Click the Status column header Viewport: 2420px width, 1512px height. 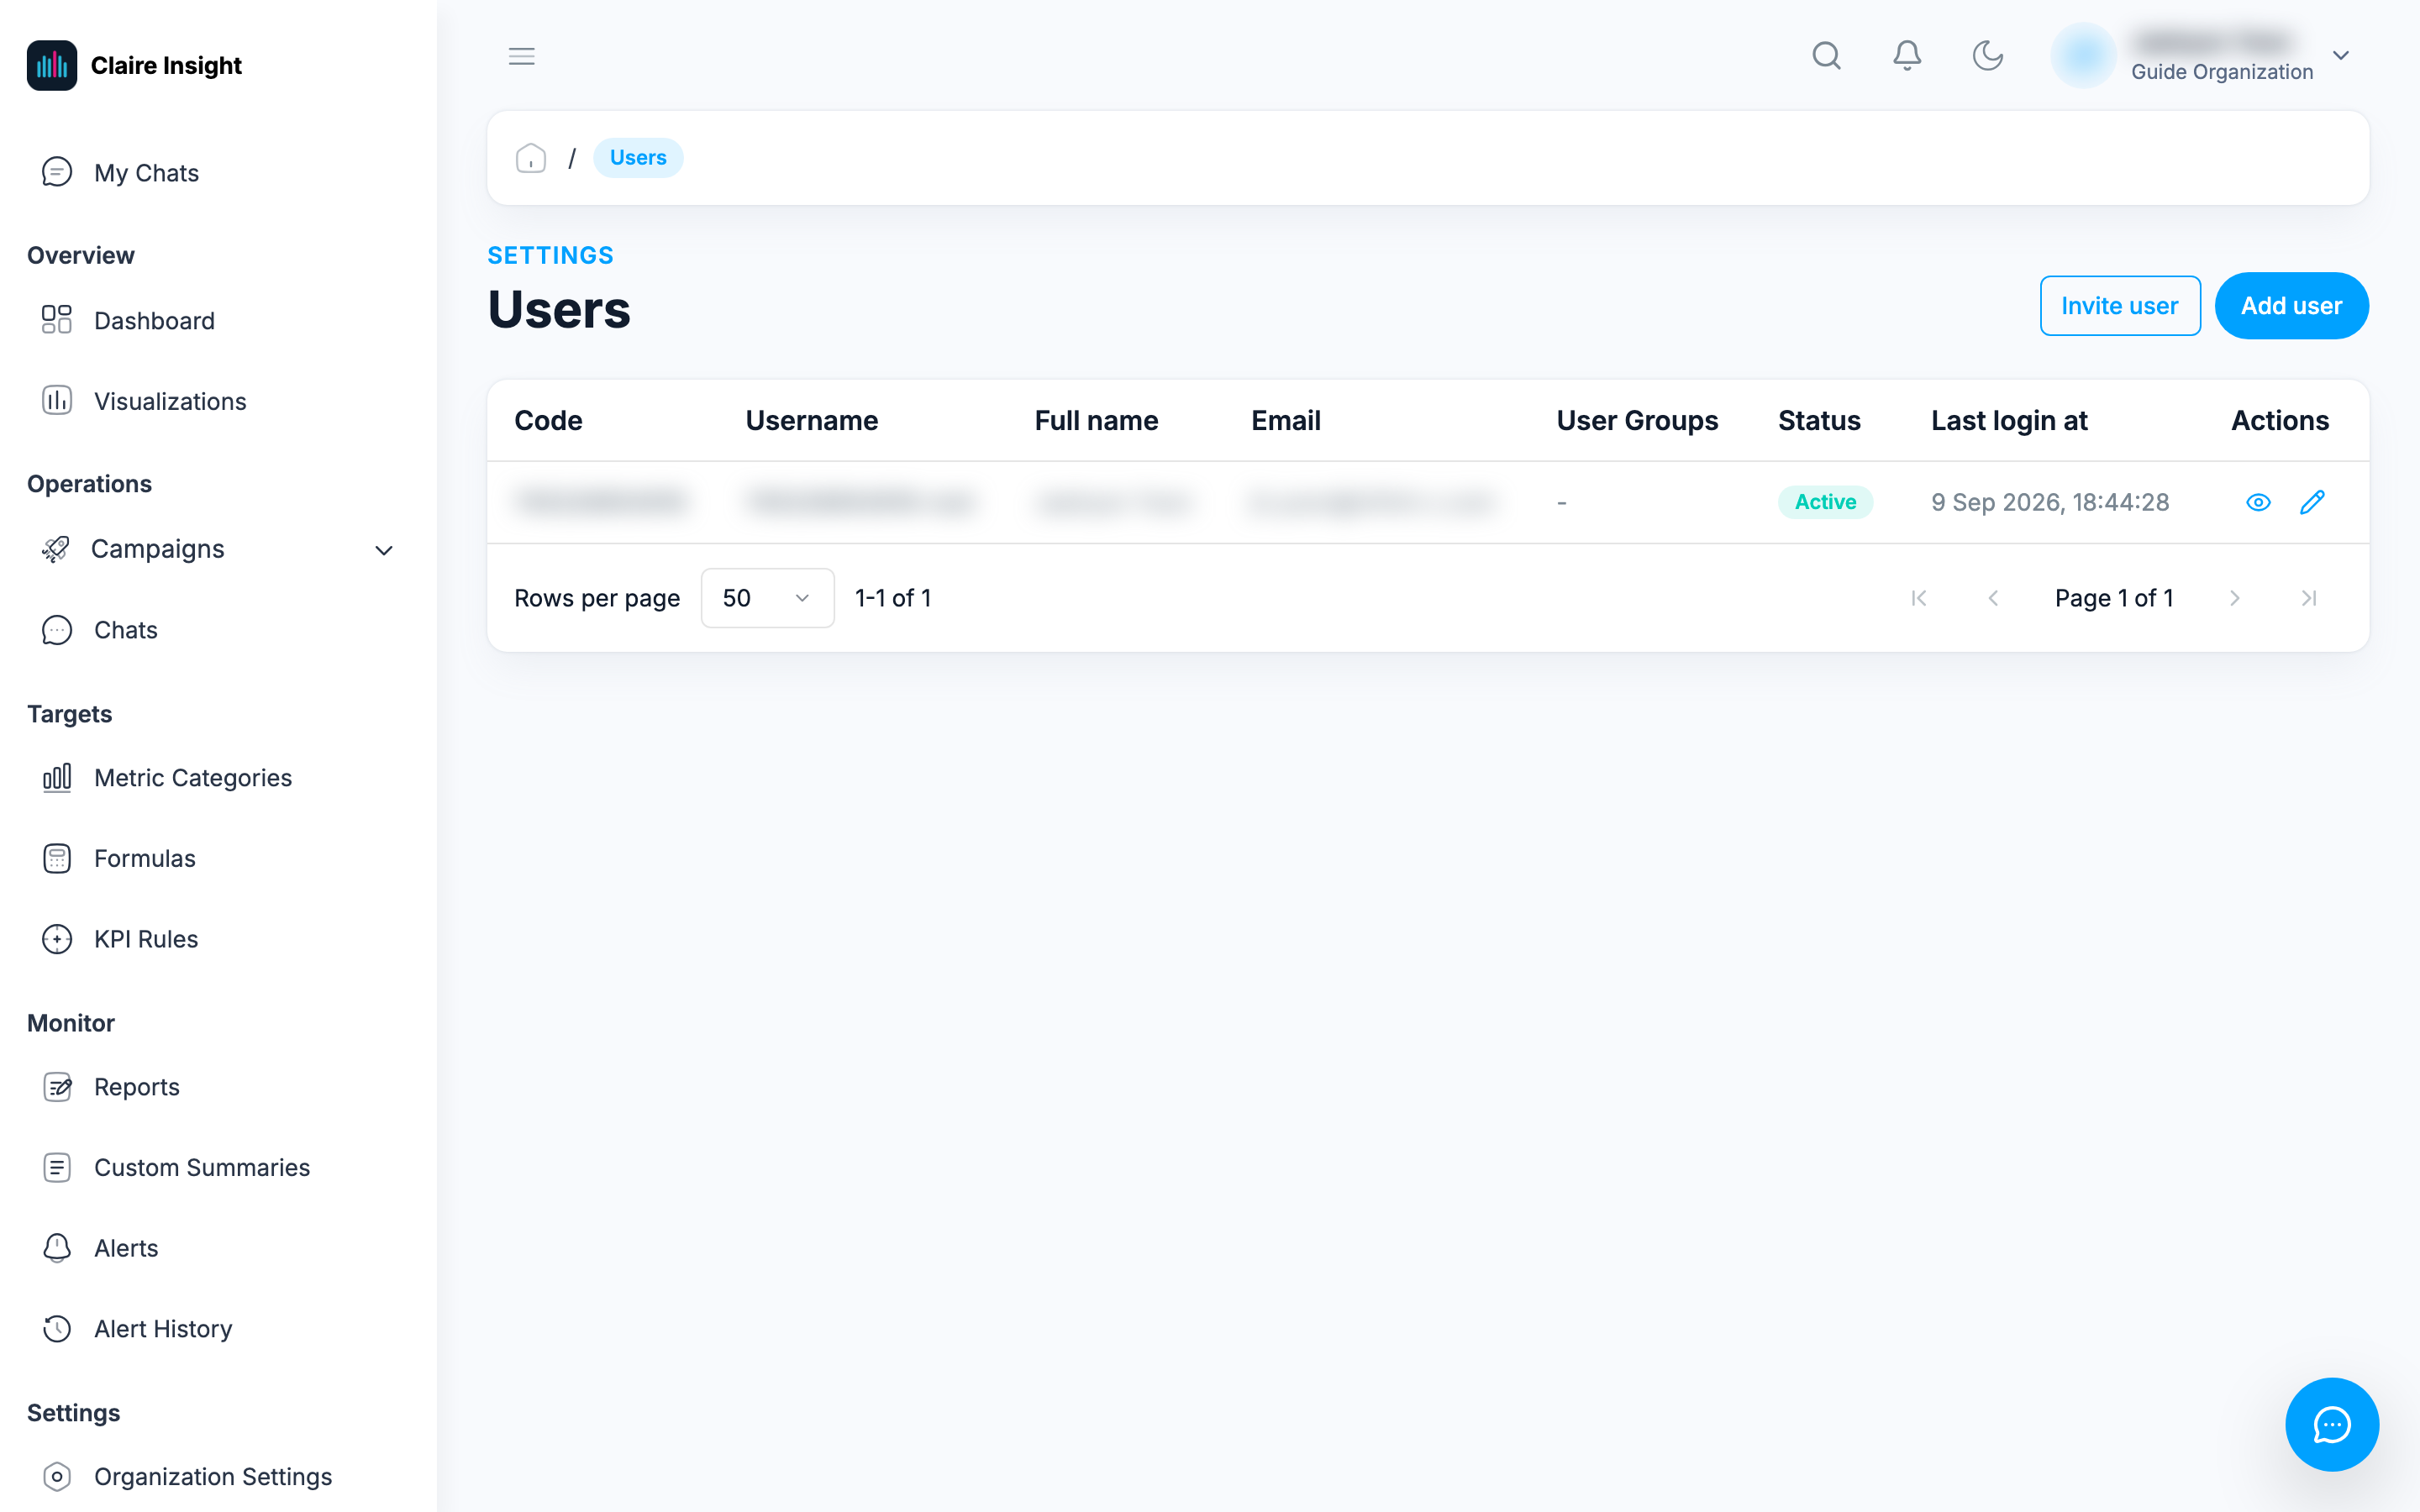click(x=1819, y=421)
